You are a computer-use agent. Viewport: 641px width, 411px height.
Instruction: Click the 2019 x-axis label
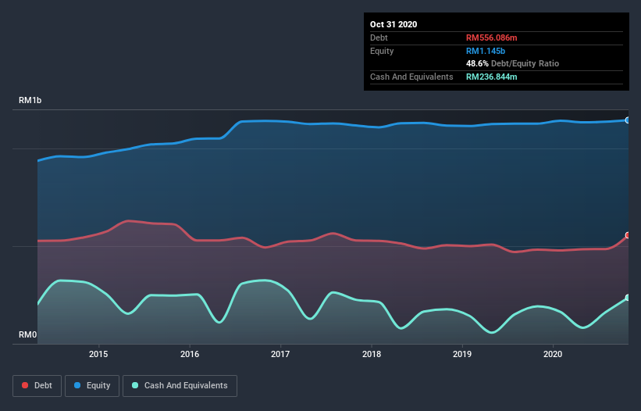462,354
